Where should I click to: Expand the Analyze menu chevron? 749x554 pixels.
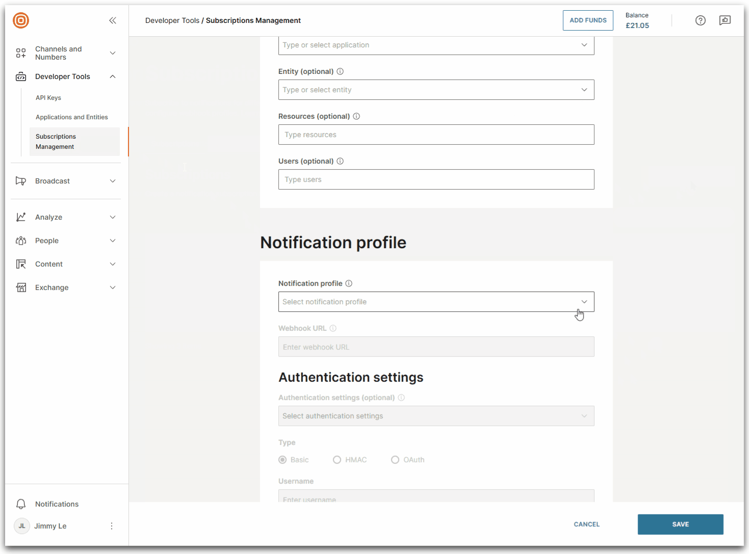pos(113,217)
